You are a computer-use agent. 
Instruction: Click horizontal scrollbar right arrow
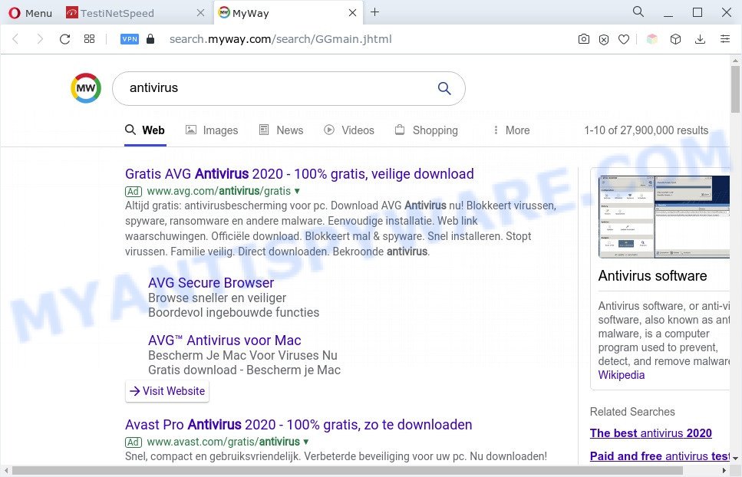(724, 471)
